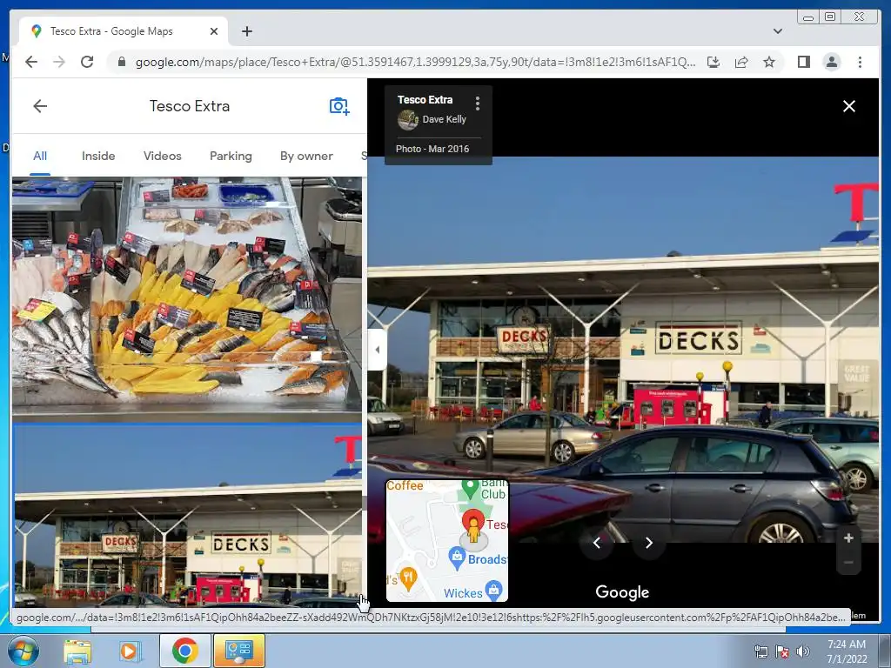Screen dimensions: 891x668
Task: Click the speaker volume tray icon
Action: (802, 651)
